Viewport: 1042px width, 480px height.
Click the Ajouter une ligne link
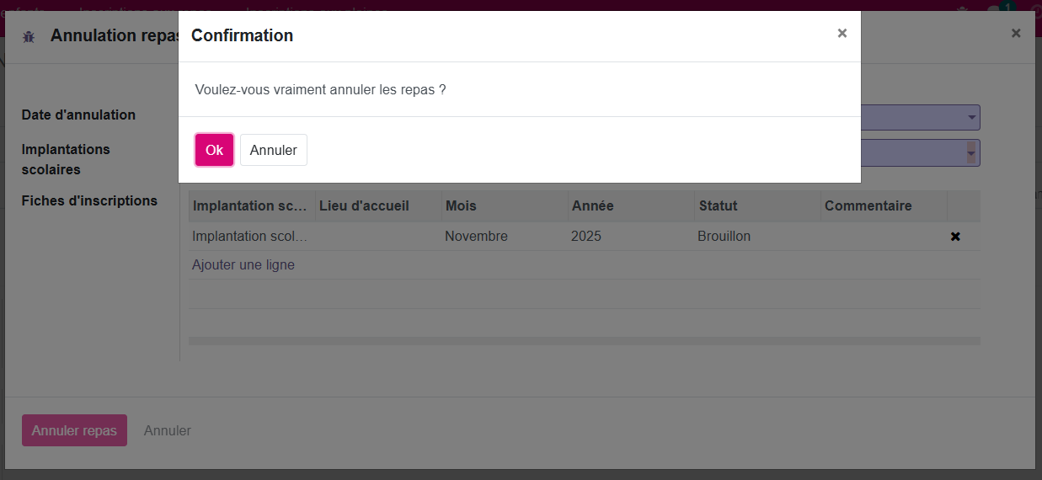(243, 265)
